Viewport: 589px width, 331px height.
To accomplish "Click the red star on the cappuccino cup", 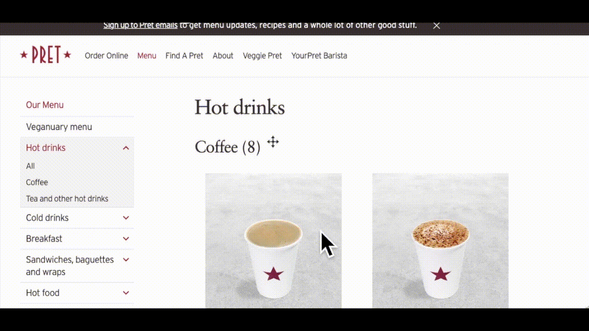I will pos(440,274).
